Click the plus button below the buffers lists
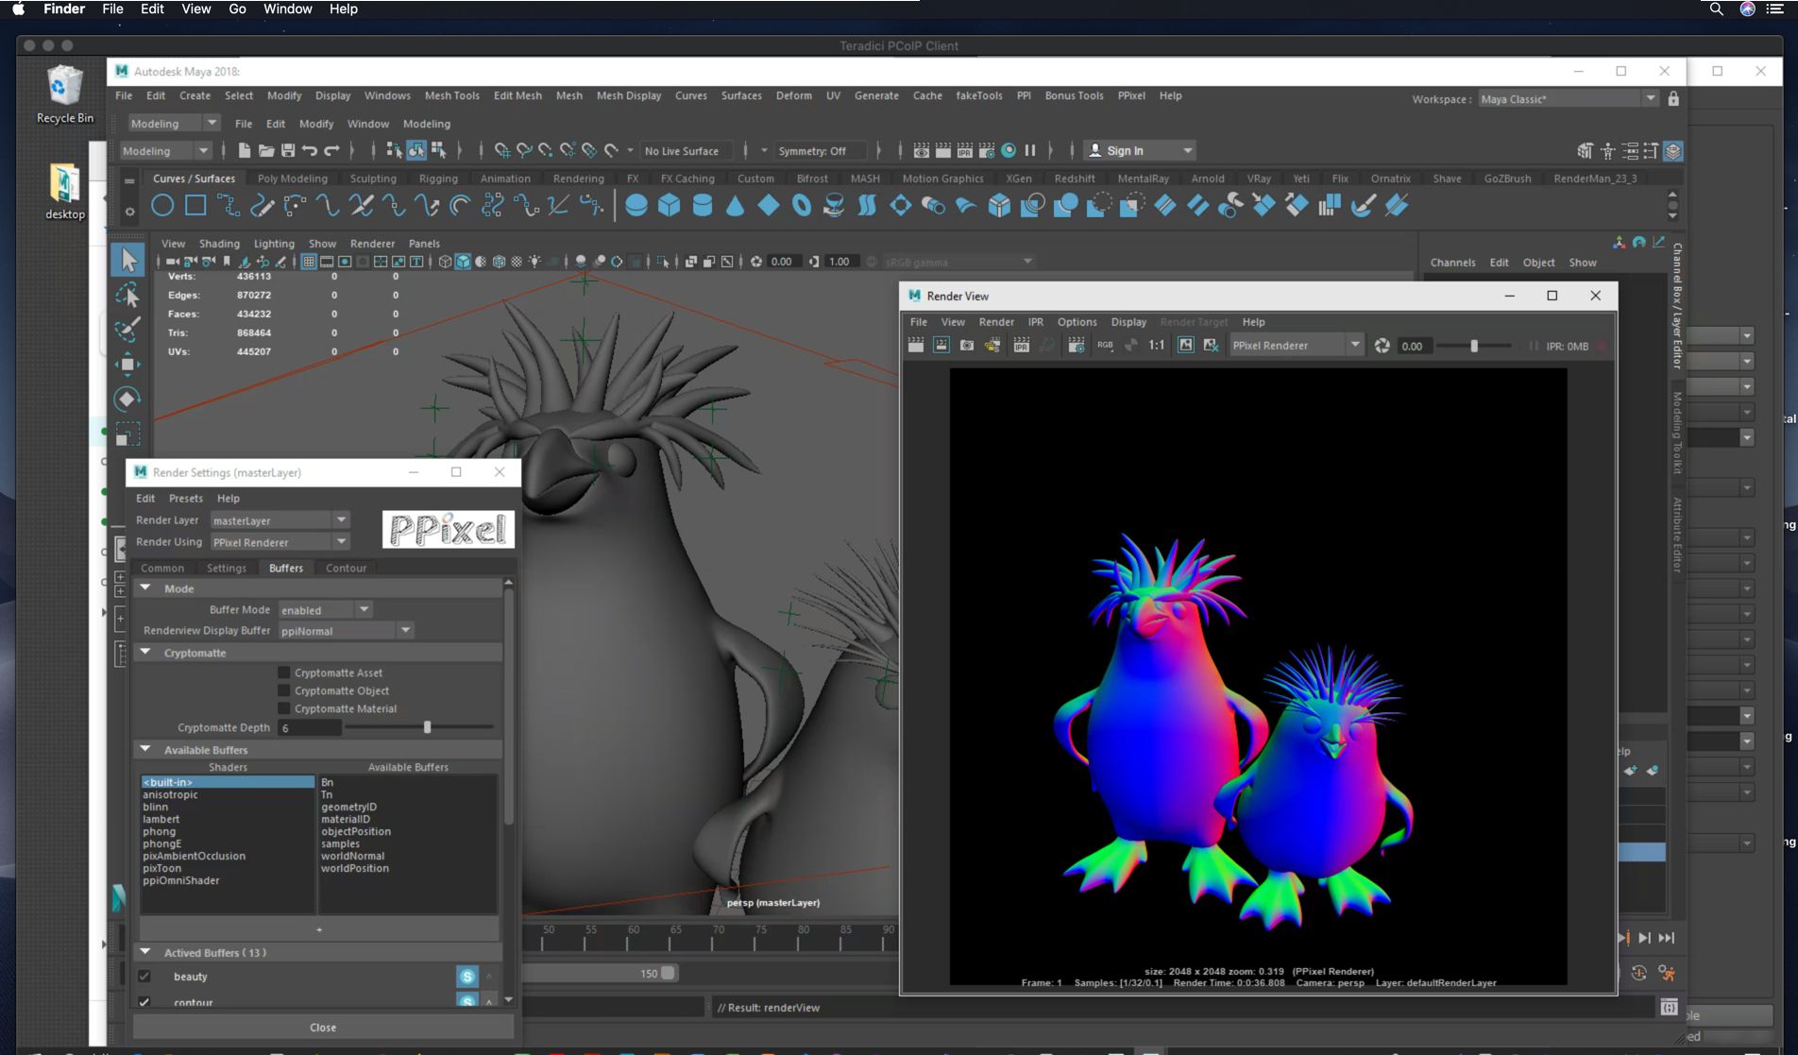 [319, 929]
